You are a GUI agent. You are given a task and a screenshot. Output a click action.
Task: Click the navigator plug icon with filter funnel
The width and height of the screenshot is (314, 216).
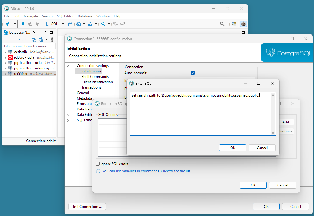[x=41, y=40]
